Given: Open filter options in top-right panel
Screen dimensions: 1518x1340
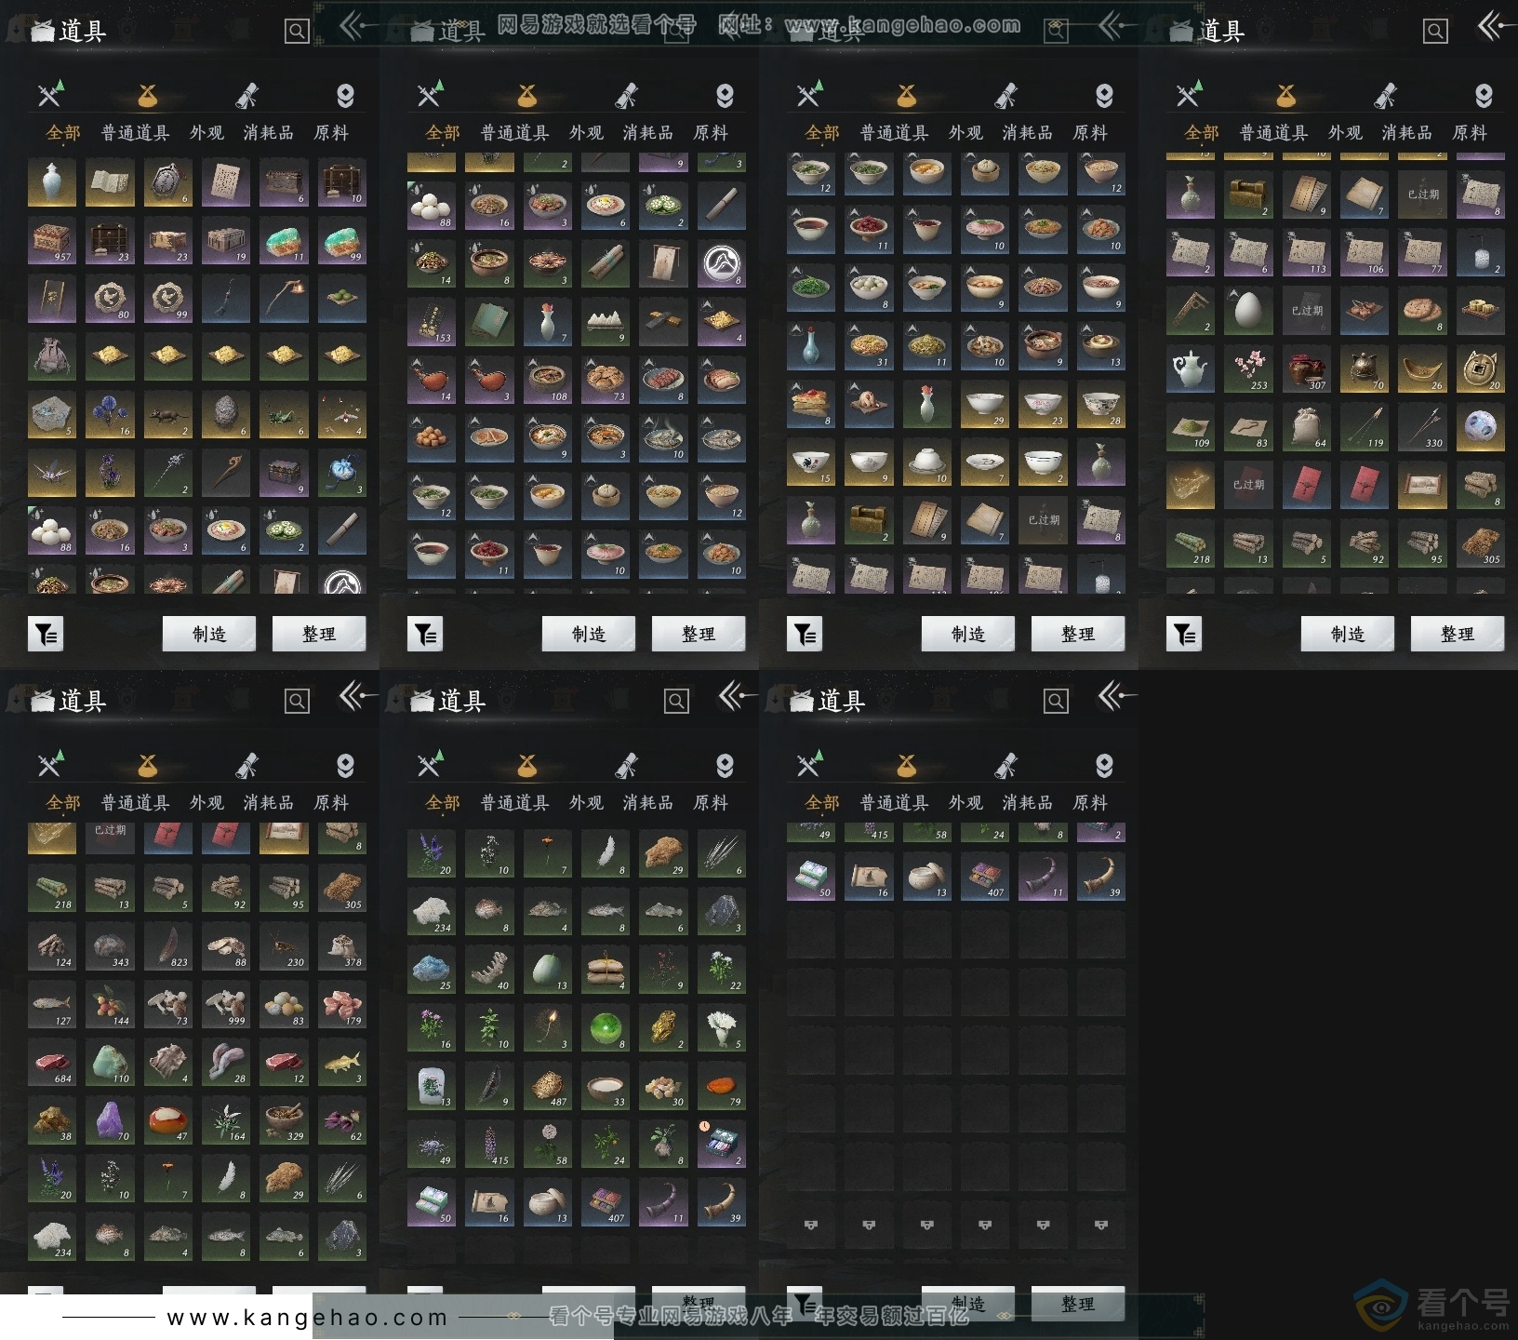Looking at the screenshot, I should [x=1184, y=635].
